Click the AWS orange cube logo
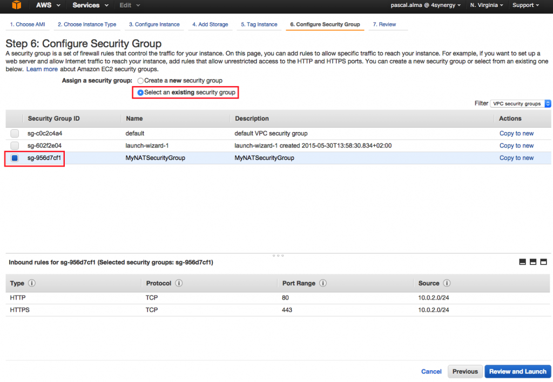Image resolution: width=553 pixels, height=382 pixels. [x=17, y=5]
